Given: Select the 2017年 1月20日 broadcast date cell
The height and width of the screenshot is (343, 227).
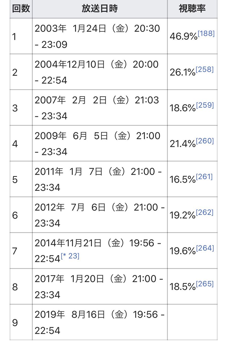Looking at the screenshot, I should (x=100, y=286).
